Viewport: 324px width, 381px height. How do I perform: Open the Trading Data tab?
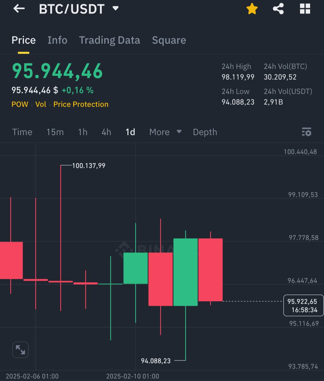109,40
